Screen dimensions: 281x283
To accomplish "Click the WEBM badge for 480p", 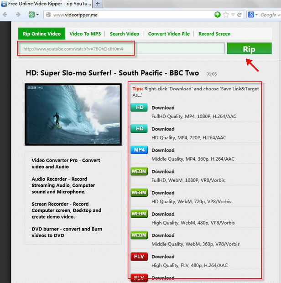I will click(x=139, y=214).
